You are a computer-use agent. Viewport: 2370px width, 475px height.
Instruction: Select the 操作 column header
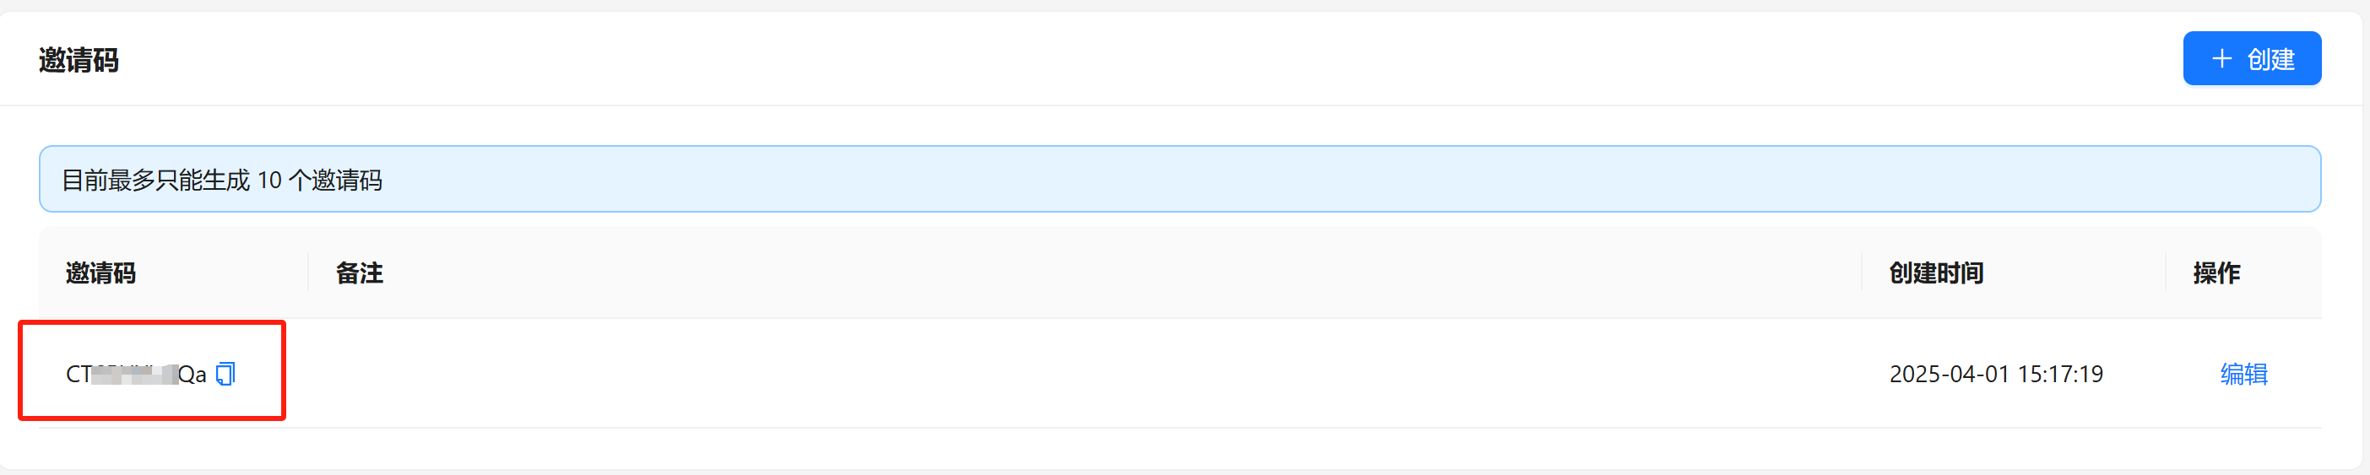pos(2216,273)
